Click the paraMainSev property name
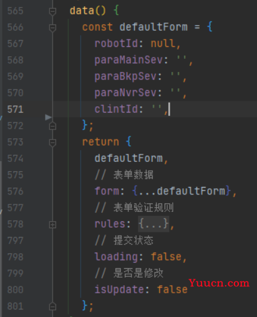 click(128, 60)
